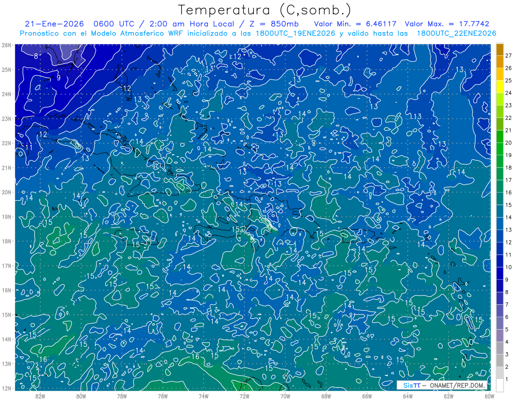This screenshot has width=520, height=402.
Task: Click latitude axis label "14N"
Action: [x=6, y=339]
